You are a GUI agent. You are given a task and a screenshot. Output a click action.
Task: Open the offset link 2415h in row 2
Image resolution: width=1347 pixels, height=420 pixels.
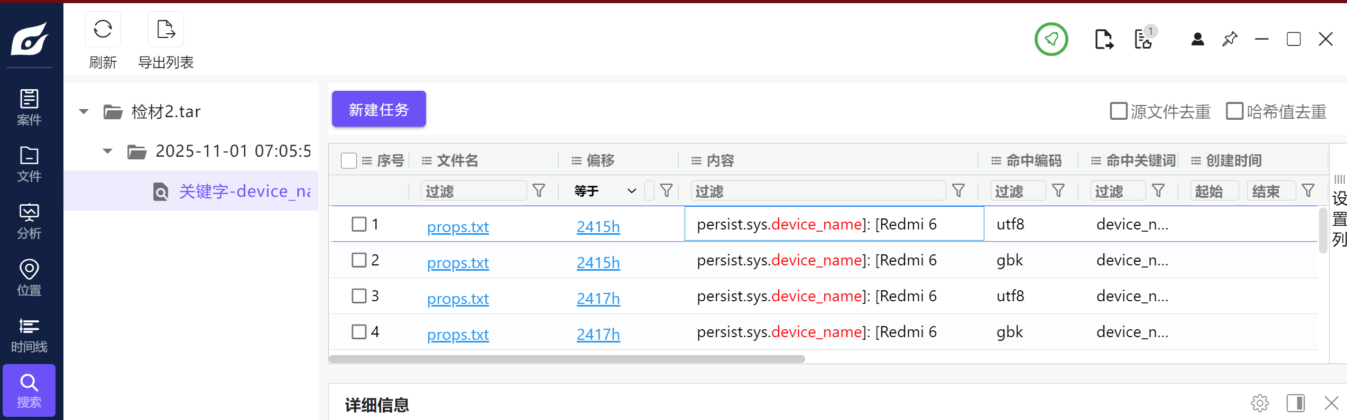coord(598,262)
